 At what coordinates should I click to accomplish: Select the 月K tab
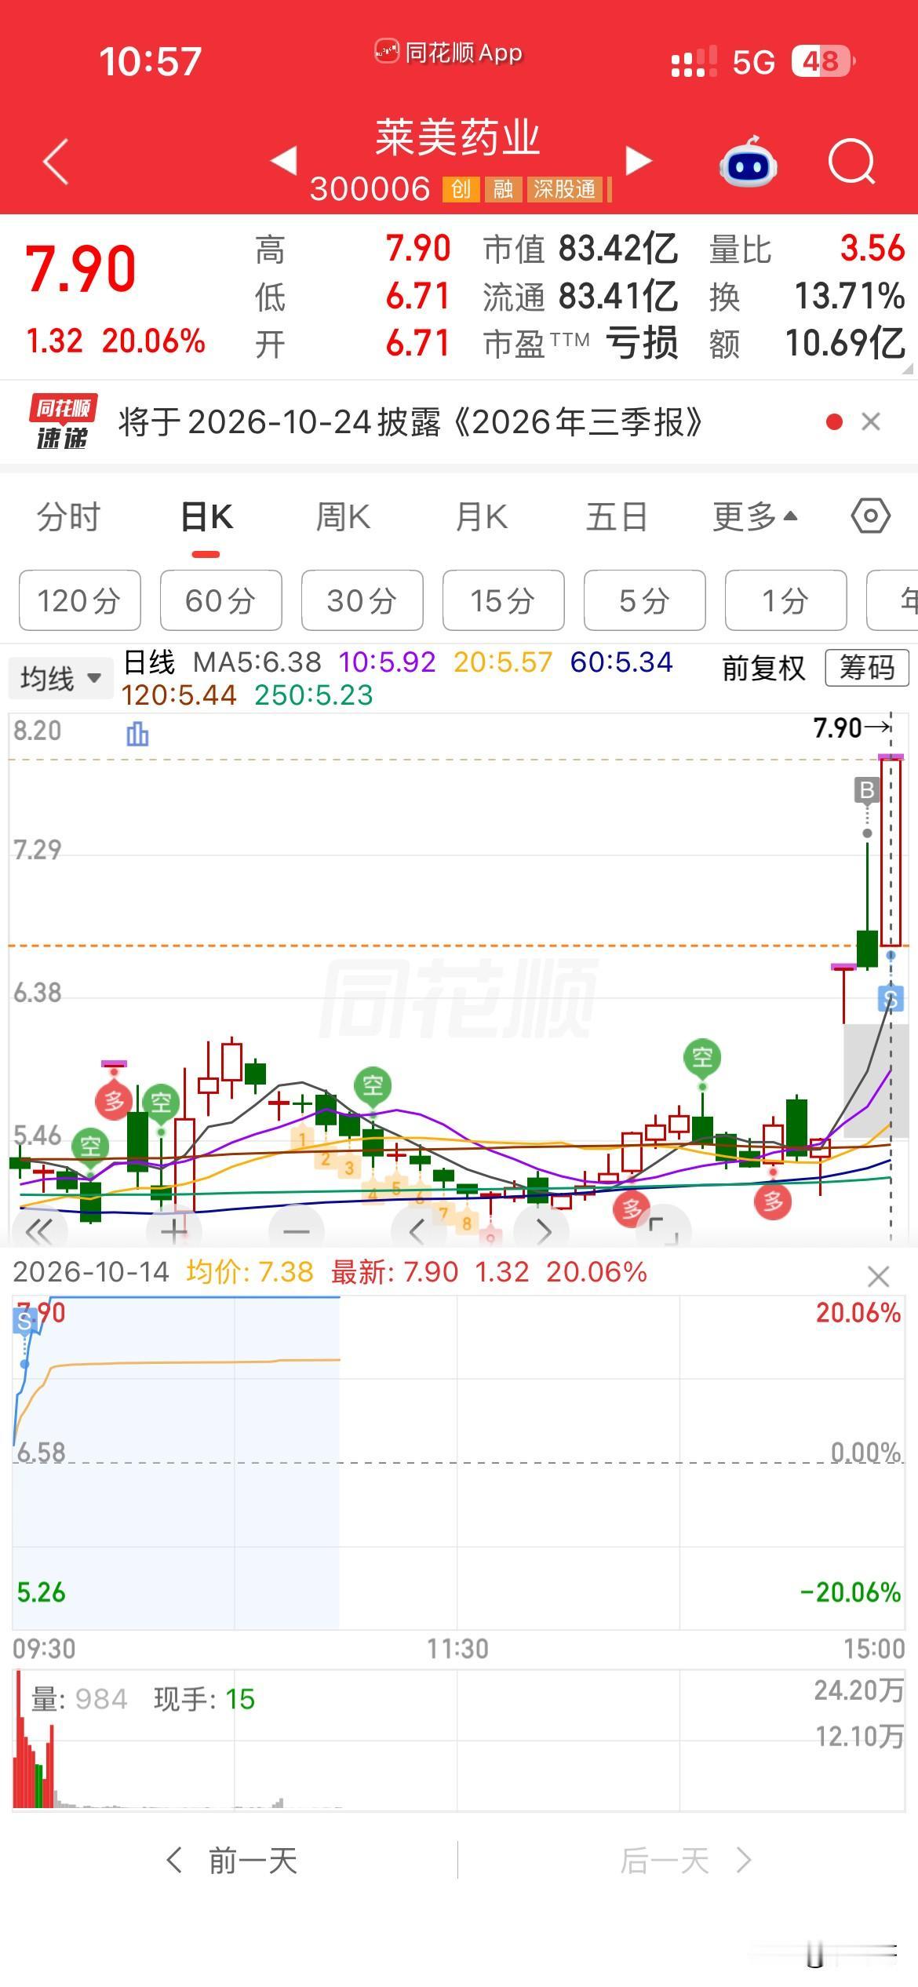click(481, 517)
